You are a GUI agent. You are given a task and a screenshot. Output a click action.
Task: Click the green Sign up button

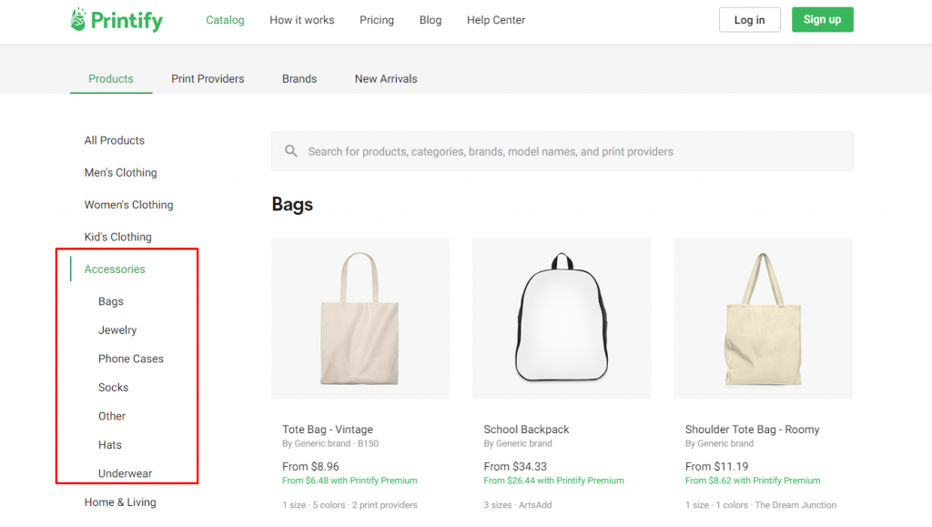tap(822, 20)
